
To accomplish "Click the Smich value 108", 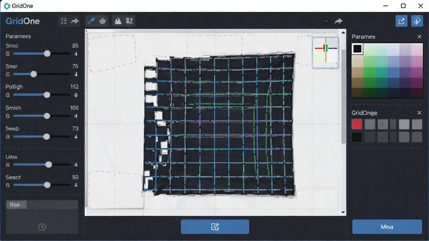I will coord(75,108).
